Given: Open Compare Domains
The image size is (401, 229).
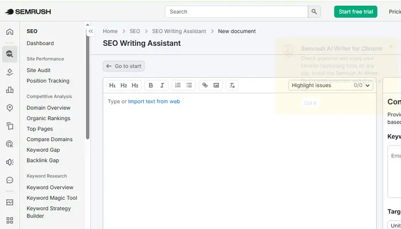Looking at the screenshot, I should [49, 139].
